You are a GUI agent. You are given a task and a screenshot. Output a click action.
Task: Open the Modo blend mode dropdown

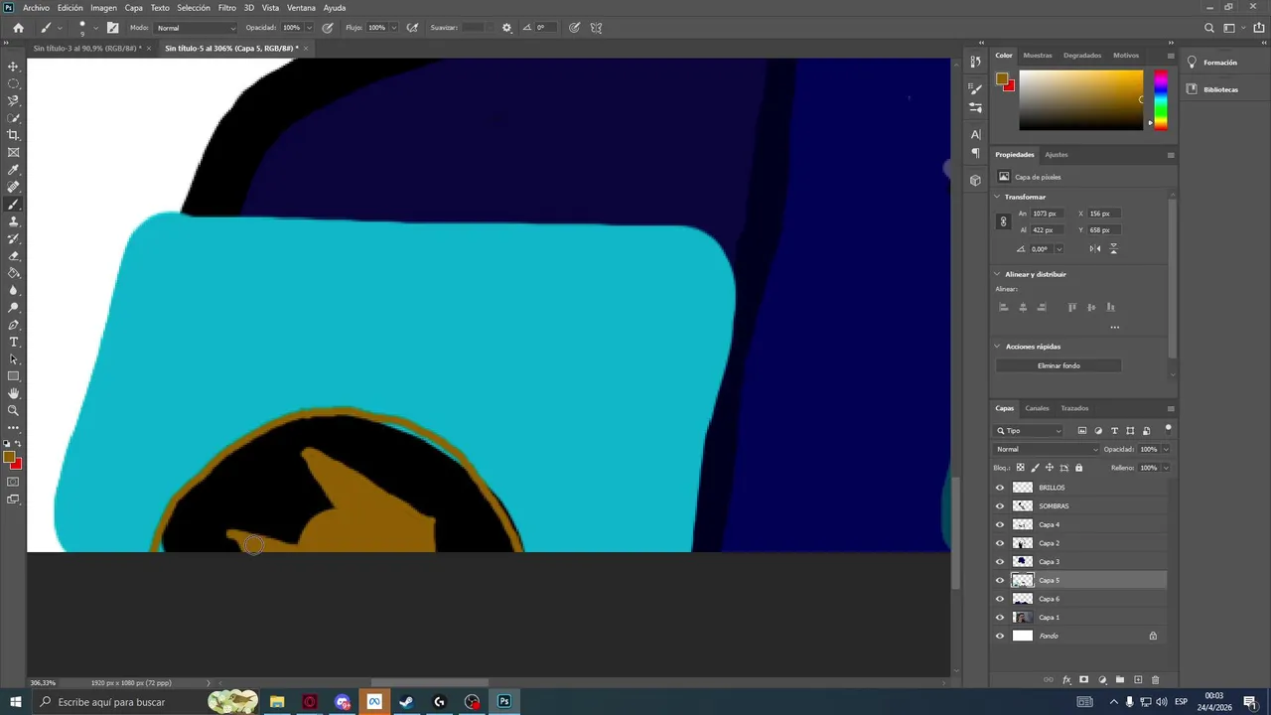(x=196, y=28)
